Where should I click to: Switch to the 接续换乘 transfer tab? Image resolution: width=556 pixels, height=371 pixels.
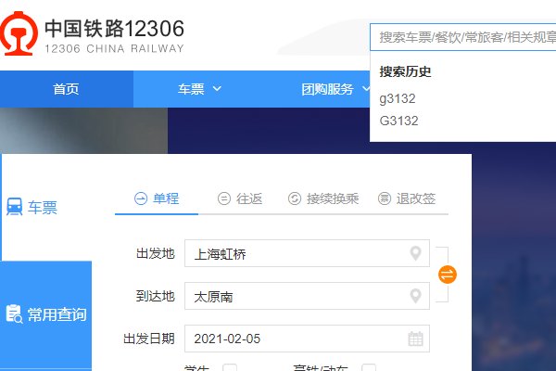[323, 198]
